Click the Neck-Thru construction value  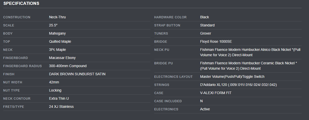click(57, 17)
